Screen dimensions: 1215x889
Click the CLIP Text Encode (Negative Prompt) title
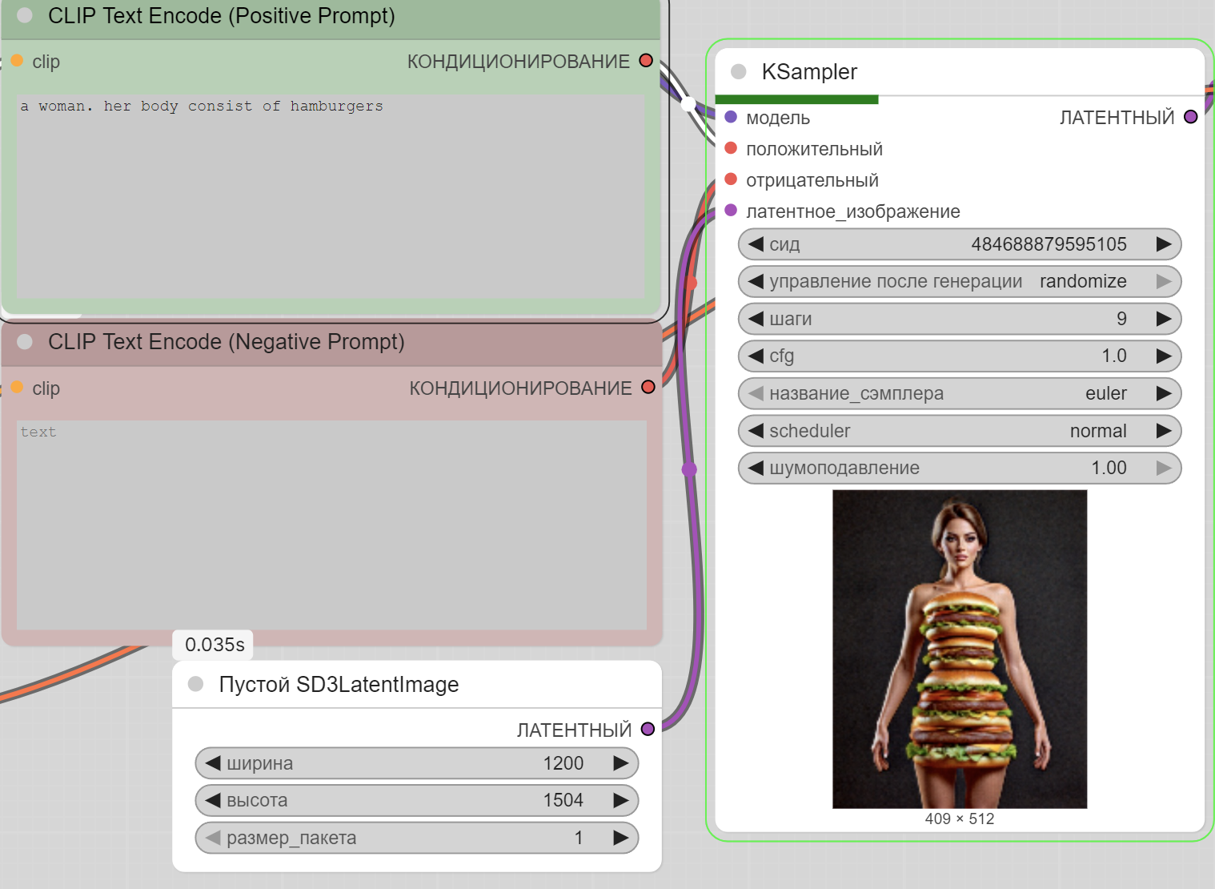227,342
